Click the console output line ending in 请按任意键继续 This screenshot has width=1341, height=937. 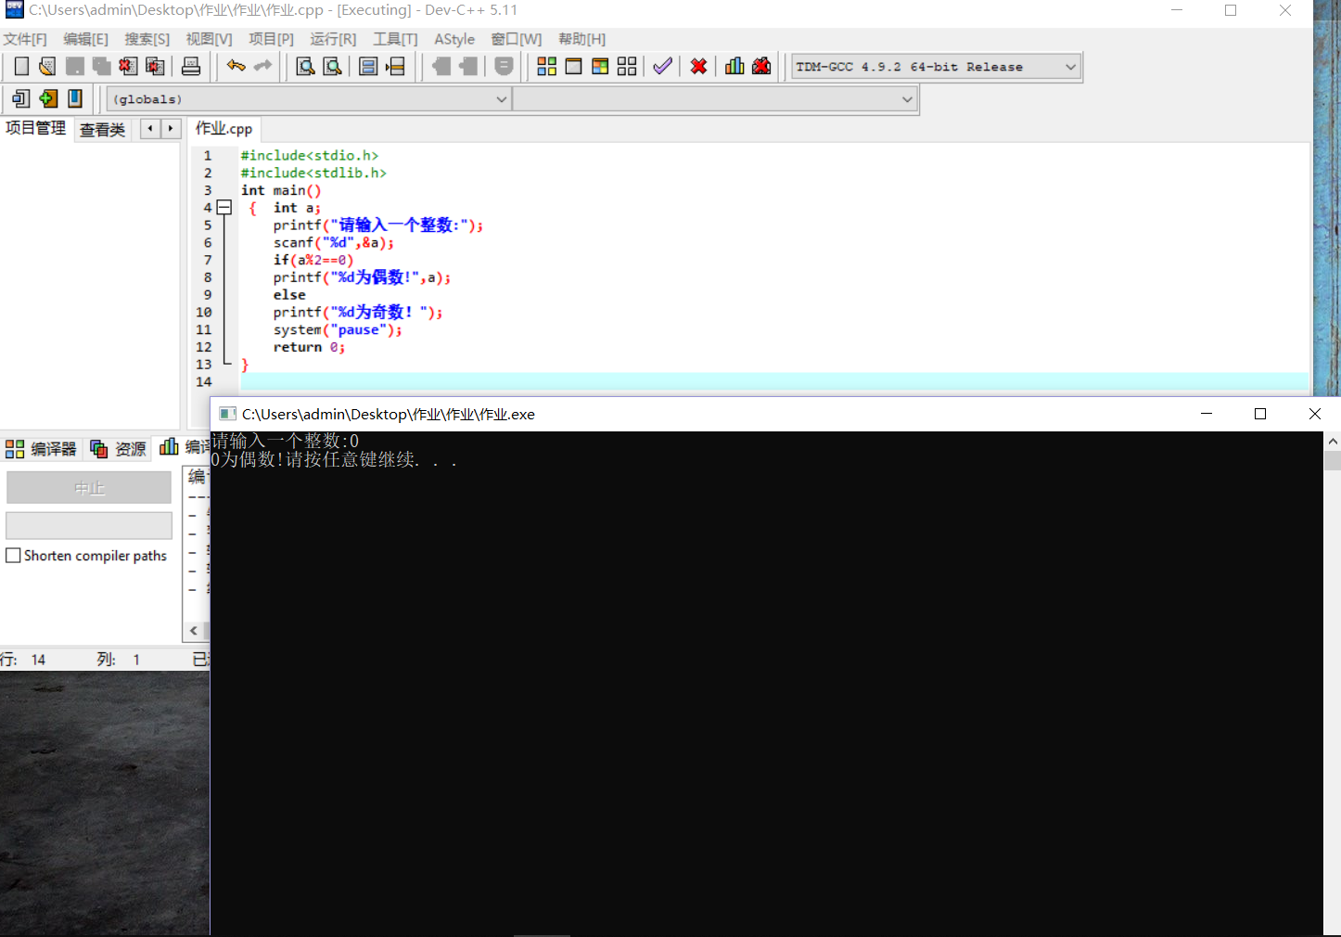click(334, 459)
